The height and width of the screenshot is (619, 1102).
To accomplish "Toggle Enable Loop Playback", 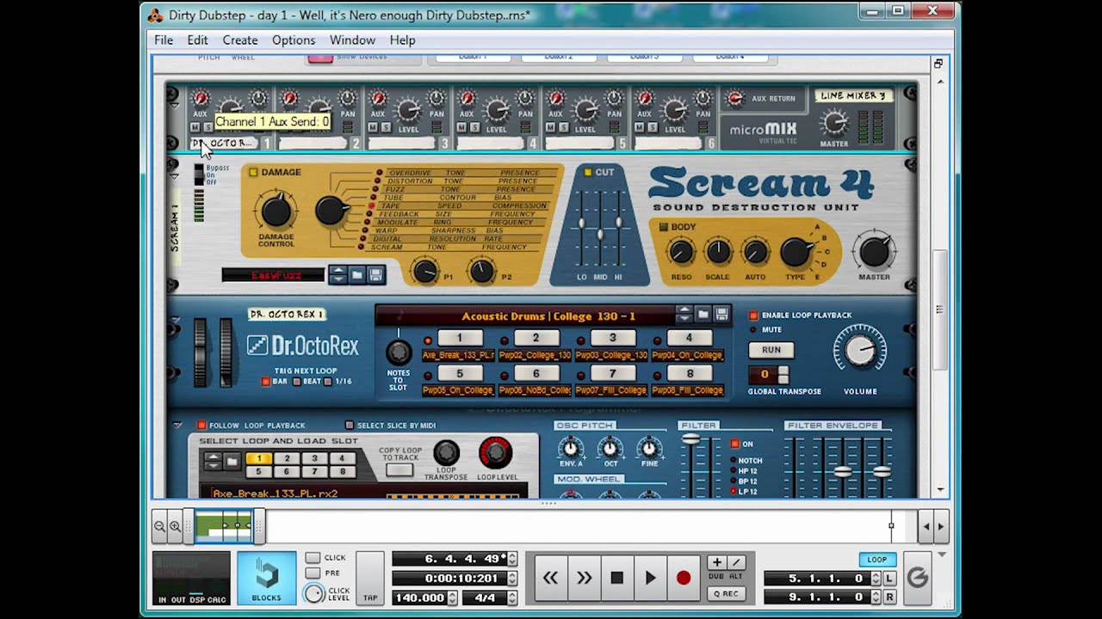I will tap(753, 316).
